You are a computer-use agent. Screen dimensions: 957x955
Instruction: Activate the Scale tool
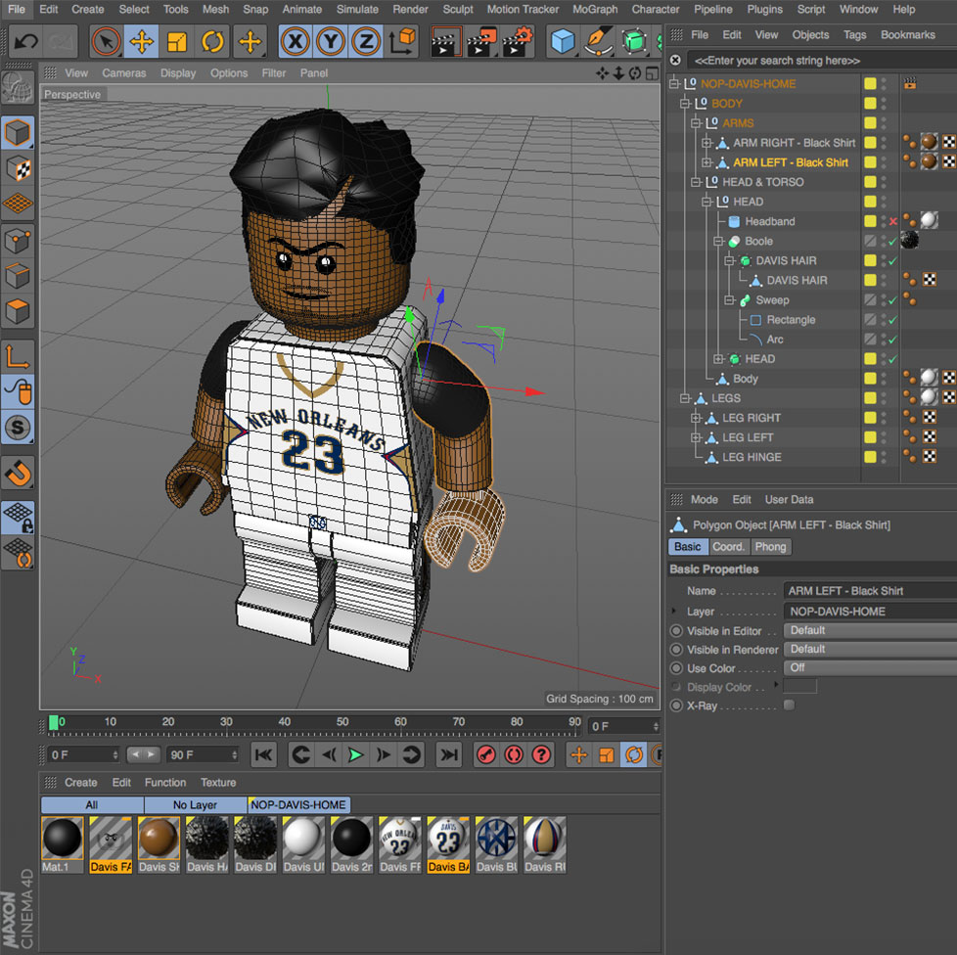pyautogui.click(x=177, y=41)
